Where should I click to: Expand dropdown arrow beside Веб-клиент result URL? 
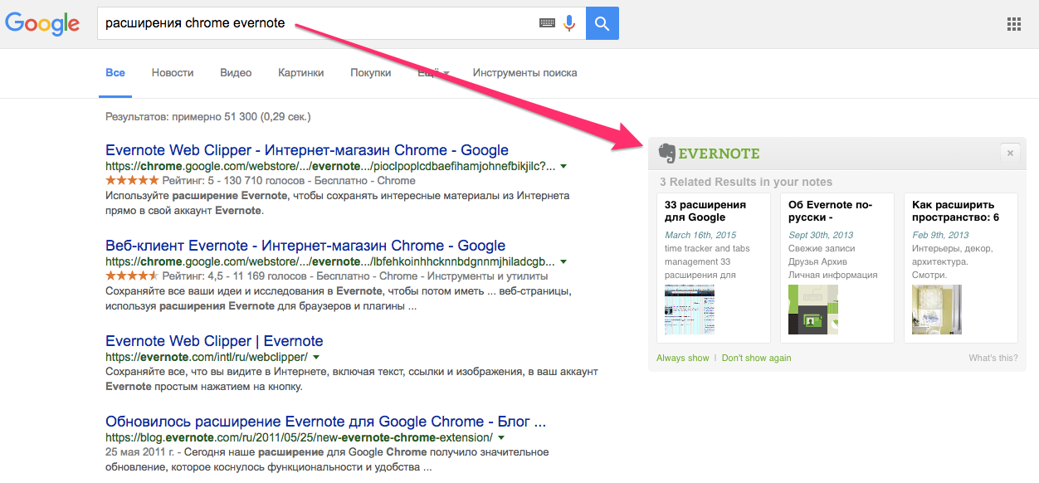564,261
